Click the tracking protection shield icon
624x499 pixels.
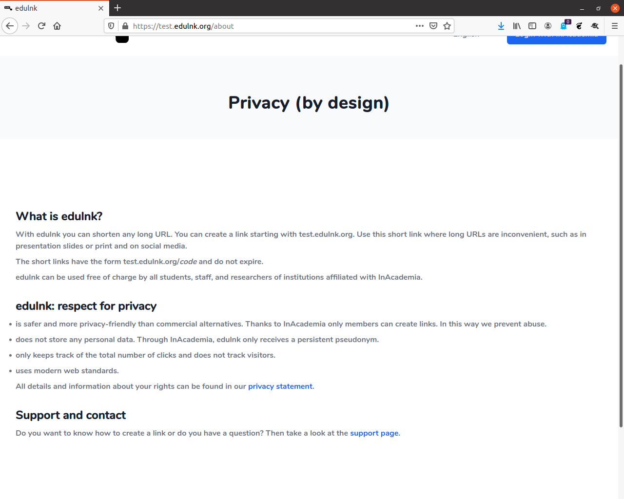click(x=111, y=26)
